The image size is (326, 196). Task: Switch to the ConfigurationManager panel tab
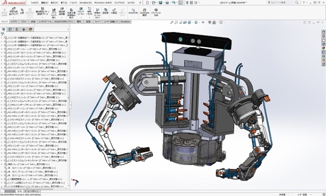[17, 29]
